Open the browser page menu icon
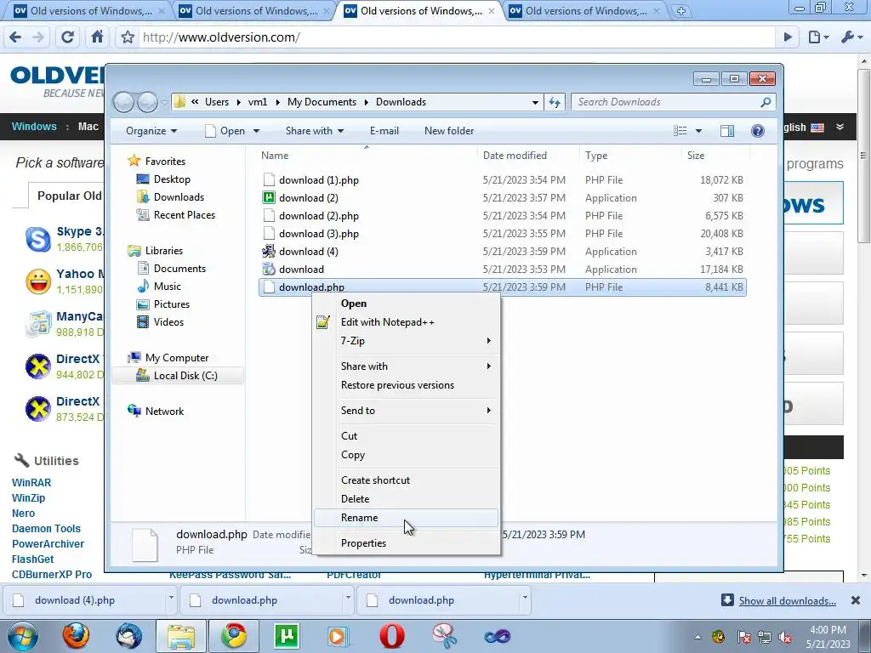 pyautogui.click(x=818, y=37)
